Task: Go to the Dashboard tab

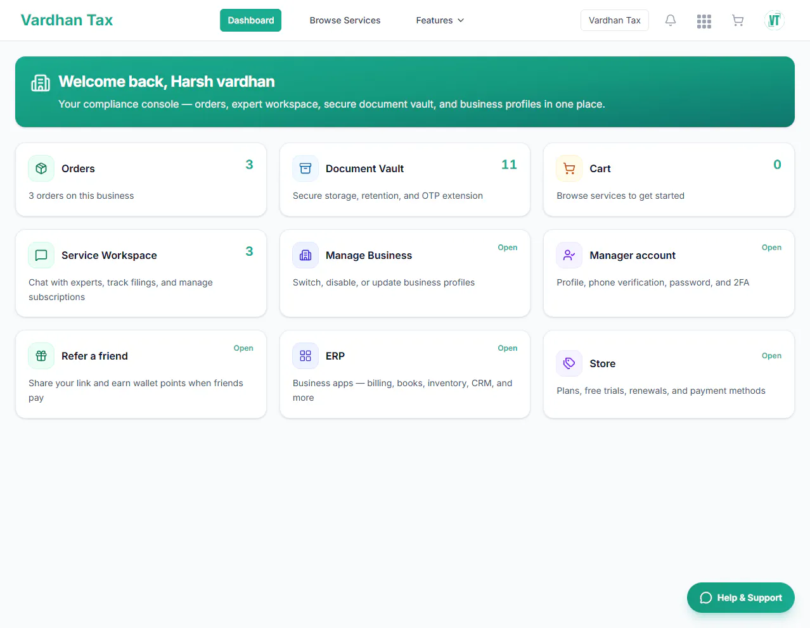Action: point(251,20)
